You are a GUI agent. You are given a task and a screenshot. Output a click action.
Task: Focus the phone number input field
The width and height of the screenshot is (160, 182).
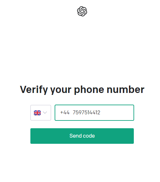pos(94,113)
